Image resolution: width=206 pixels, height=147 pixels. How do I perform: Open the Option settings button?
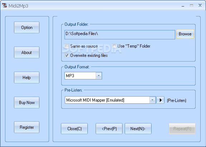(27, 28)
